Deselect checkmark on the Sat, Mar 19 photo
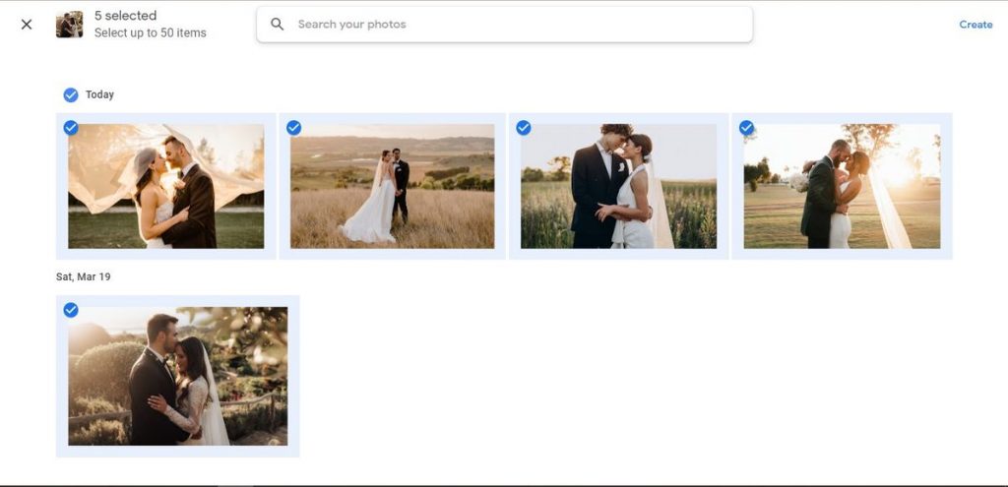 pos(71,310)
